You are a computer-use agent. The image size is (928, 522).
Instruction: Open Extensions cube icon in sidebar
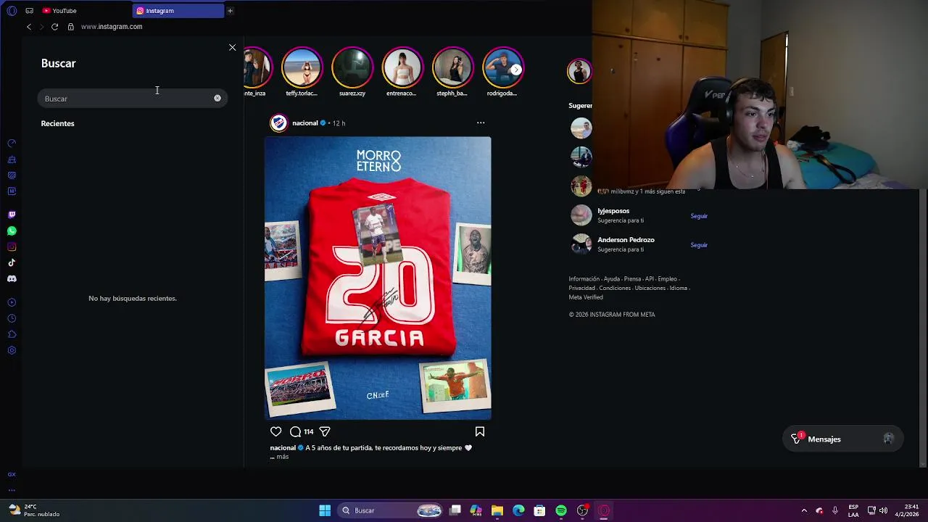coord(12,334)
